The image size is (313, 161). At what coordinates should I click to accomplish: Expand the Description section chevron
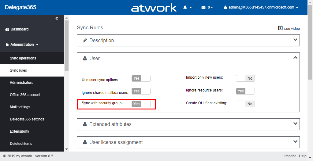pos(296,40)
